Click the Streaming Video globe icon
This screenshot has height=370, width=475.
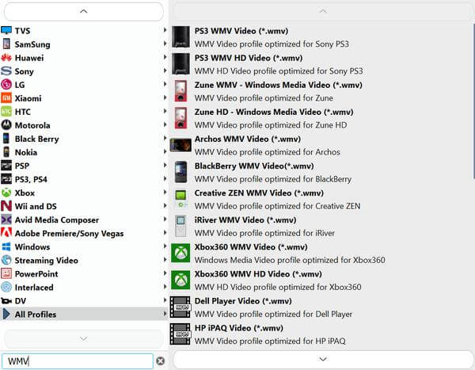coord(6,260)
